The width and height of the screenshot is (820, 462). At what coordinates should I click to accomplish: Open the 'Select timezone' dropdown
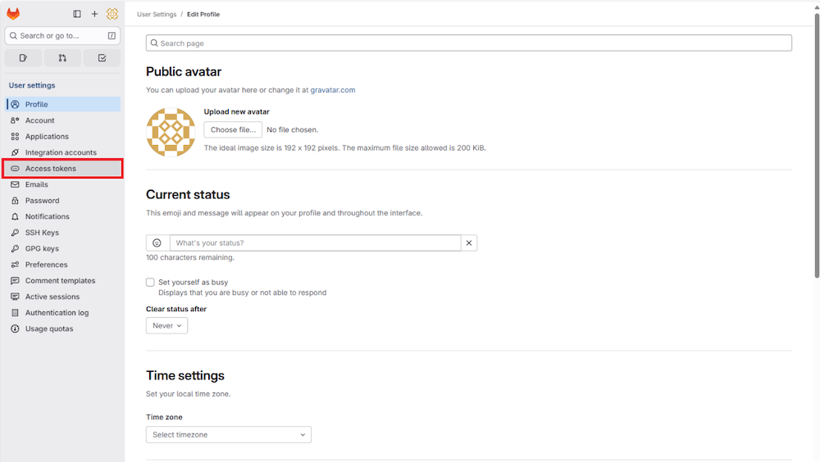(x=229, y=435)
